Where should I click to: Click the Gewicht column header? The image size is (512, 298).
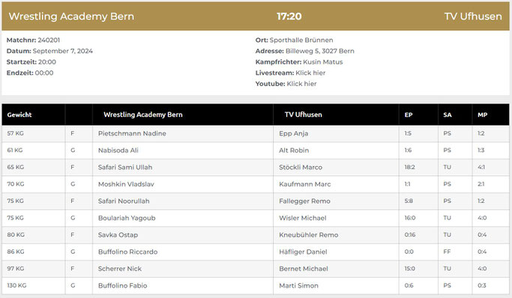tap(19, 115)
